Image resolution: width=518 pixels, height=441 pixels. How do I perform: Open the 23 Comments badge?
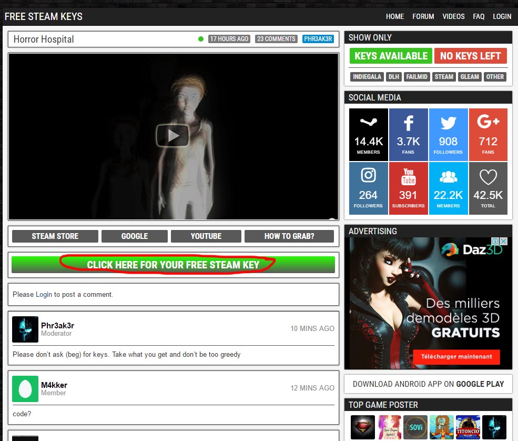[276, 38]
